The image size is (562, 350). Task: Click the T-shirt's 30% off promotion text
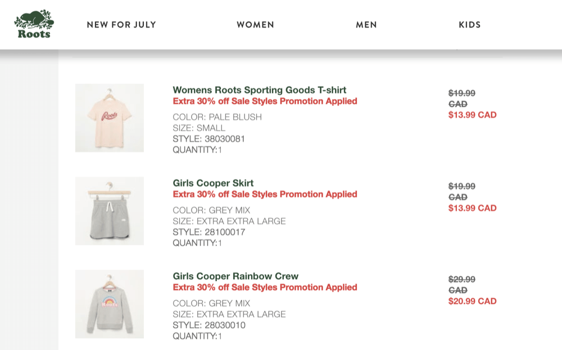pyautogui.click(x=265, y=102)
